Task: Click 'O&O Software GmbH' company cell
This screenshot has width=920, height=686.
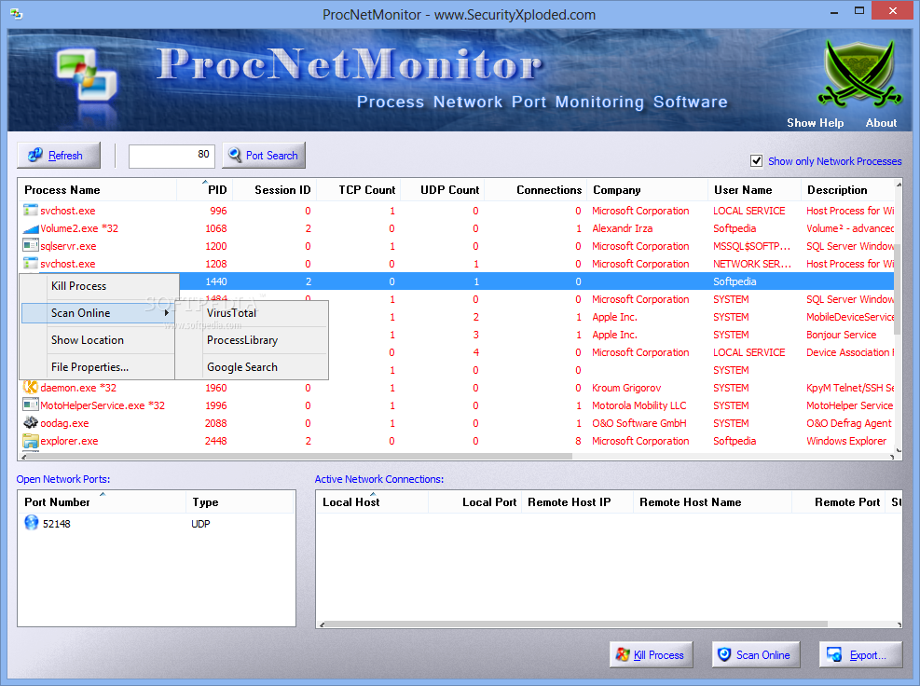Action: (639, 423)
